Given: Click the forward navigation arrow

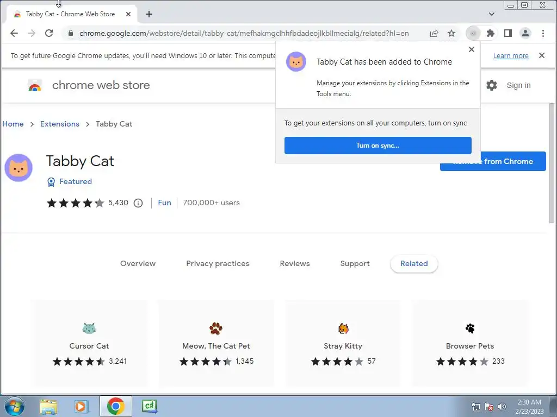Looking at the screenshot, I should [x=32, y=33].
